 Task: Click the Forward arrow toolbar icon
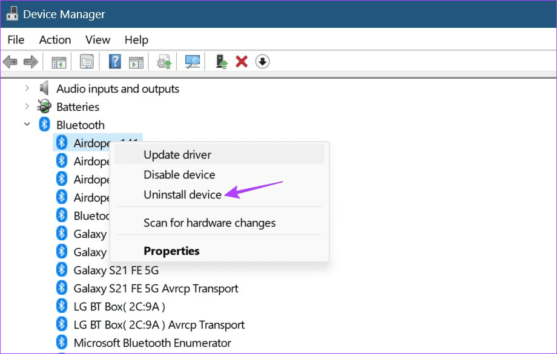pos(31,62)
